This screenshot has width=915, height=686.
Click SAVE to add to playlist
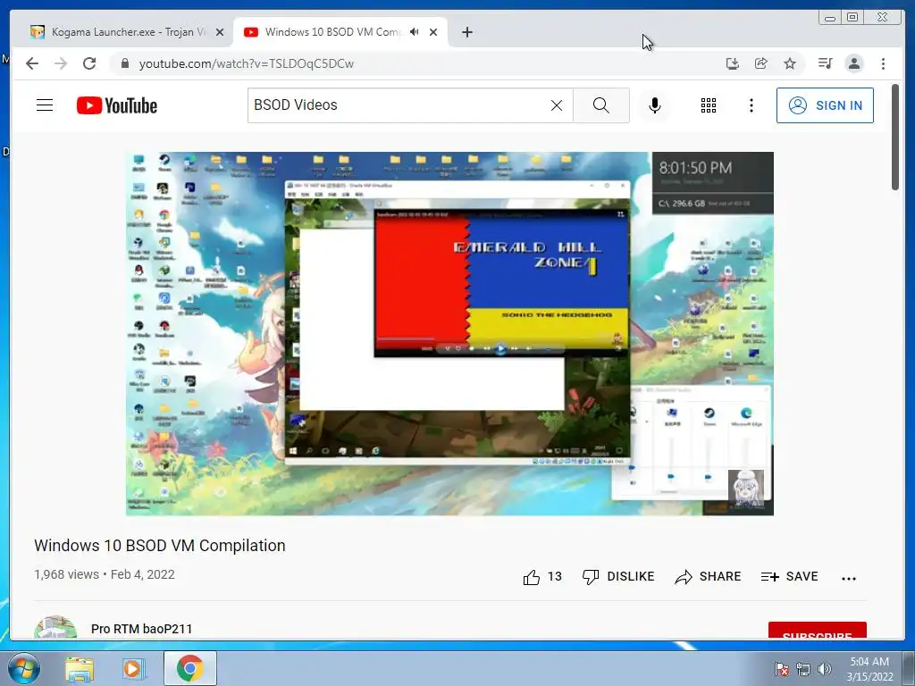click(x=790, y=576)
